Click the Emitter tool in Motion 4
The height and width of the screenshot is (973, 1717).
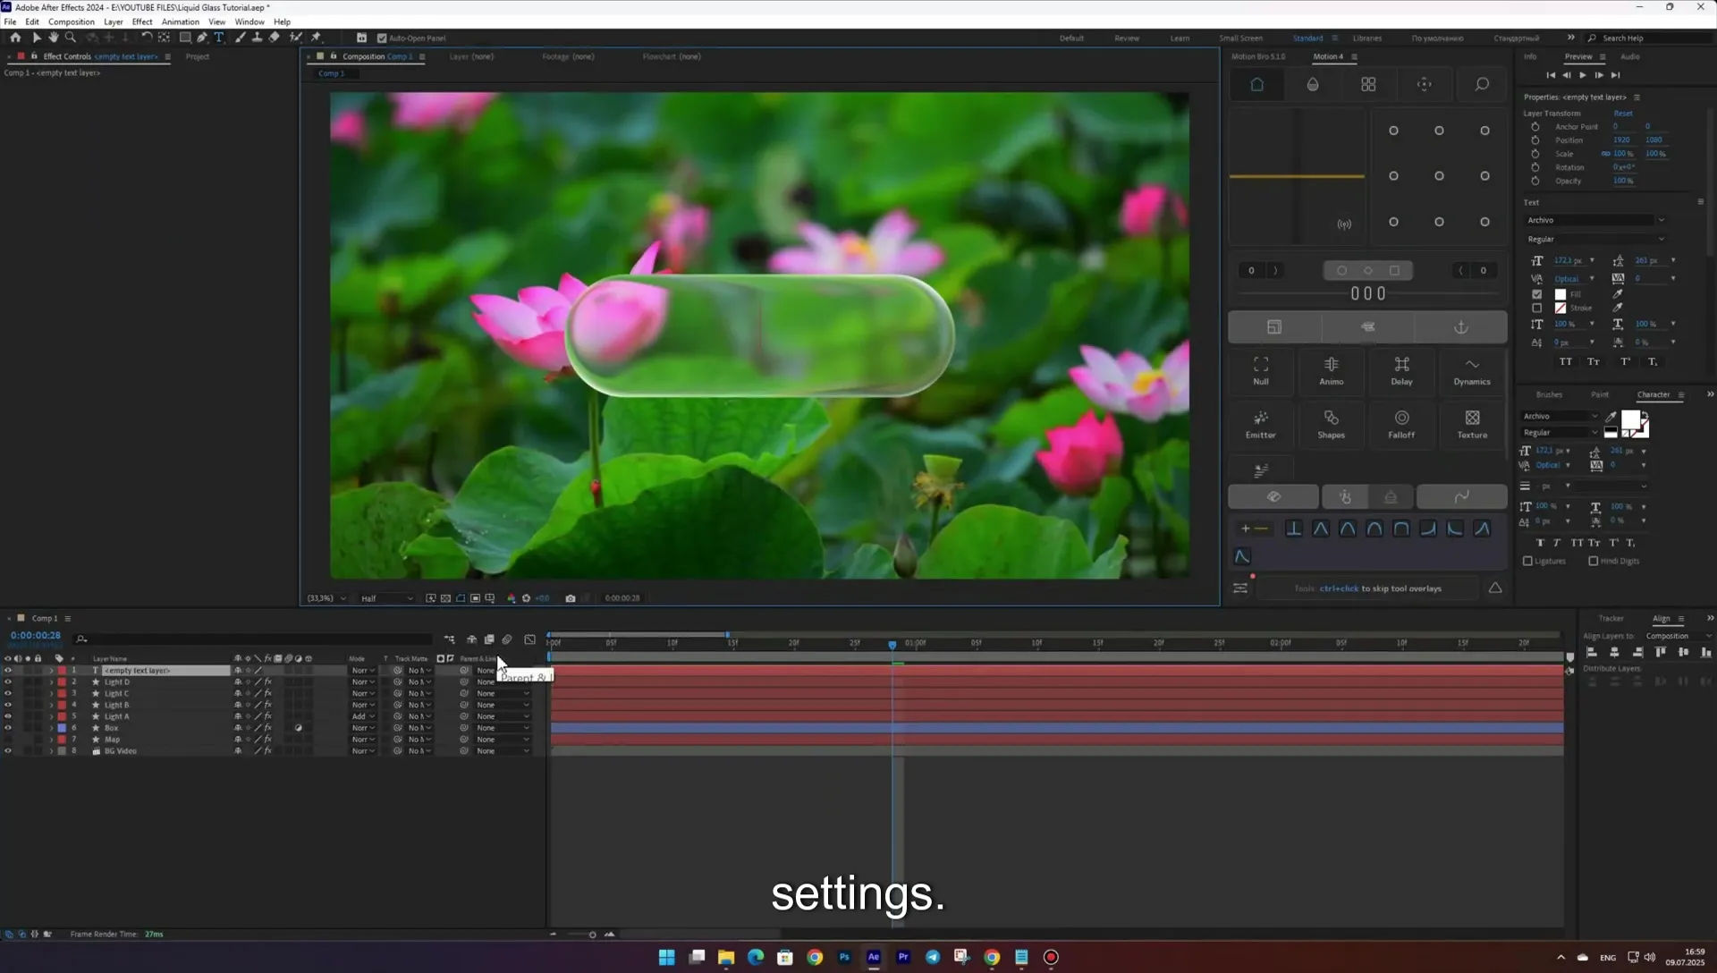tap(1261, 424)
